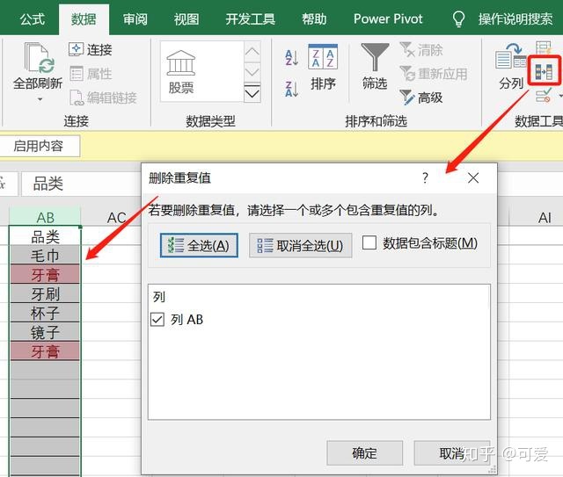Viewport: 563px width, 477px height.
Task: Switch to the Review (审阅) tab
Action: (x=135, y=19)
